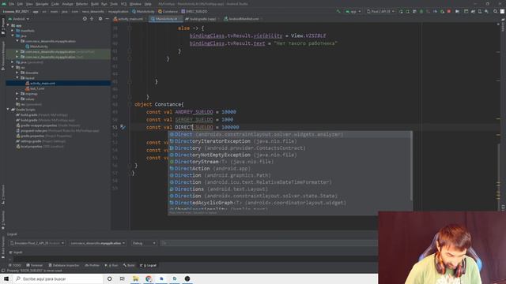Open Chrome from the Windows taskbar
The width and height of the screenshot is (506, 284).
point(149,278)
